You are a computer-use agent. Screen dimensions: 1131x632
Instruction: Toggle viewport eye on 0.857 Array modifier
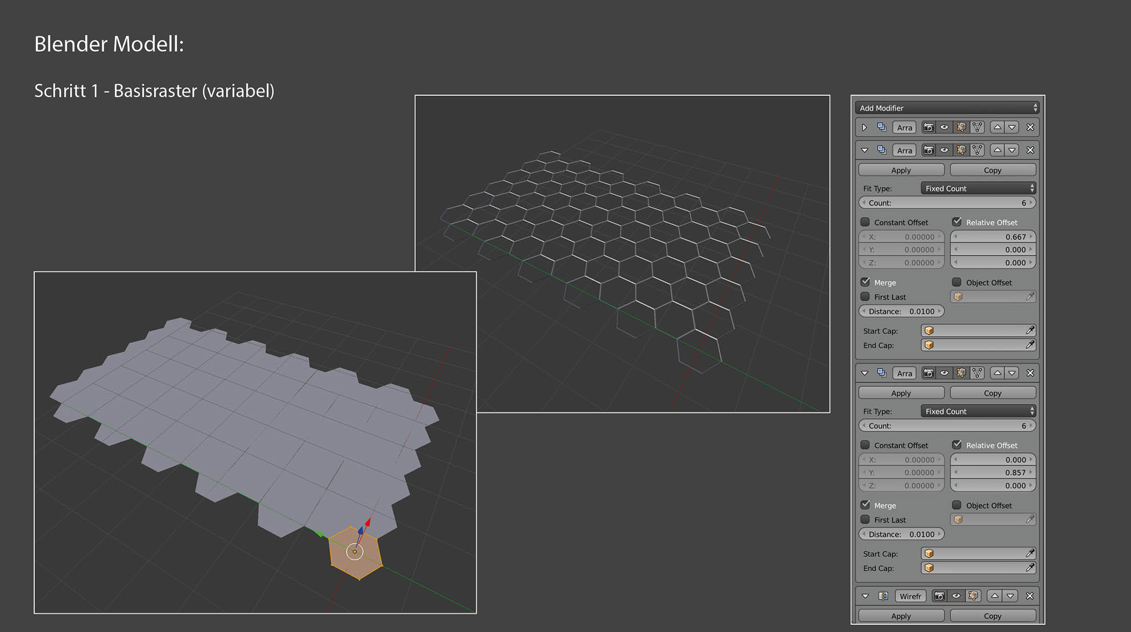944,373
